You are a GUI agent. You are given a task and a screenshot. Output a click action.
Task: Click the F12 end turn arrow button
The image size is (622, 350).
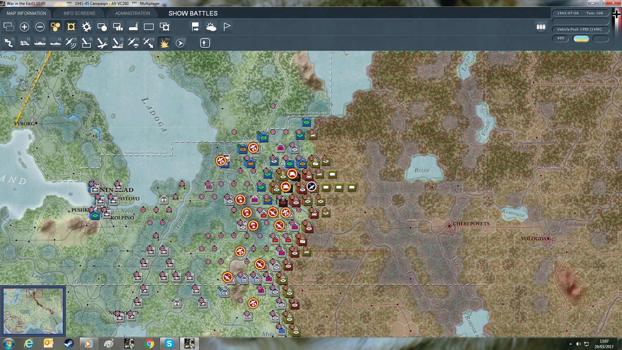pyautogui.click(x=180, y=43)
